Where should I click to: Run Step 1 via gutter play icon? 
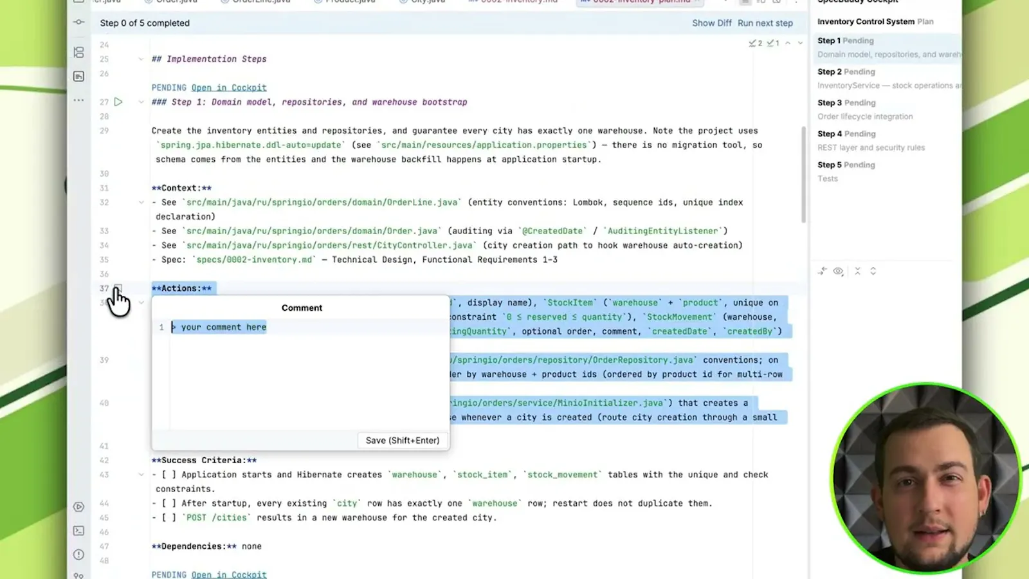[118, 102]
